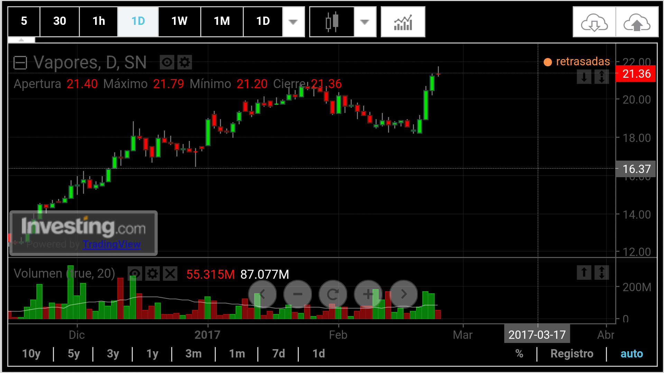This screenshot has width=664, height=373.
Task: Open the indicators chart icon
Action: (x=403, y=22)
